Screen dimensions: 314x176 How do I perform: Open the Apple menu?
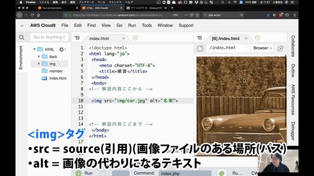pyautogui.click(x=21, y=2)
